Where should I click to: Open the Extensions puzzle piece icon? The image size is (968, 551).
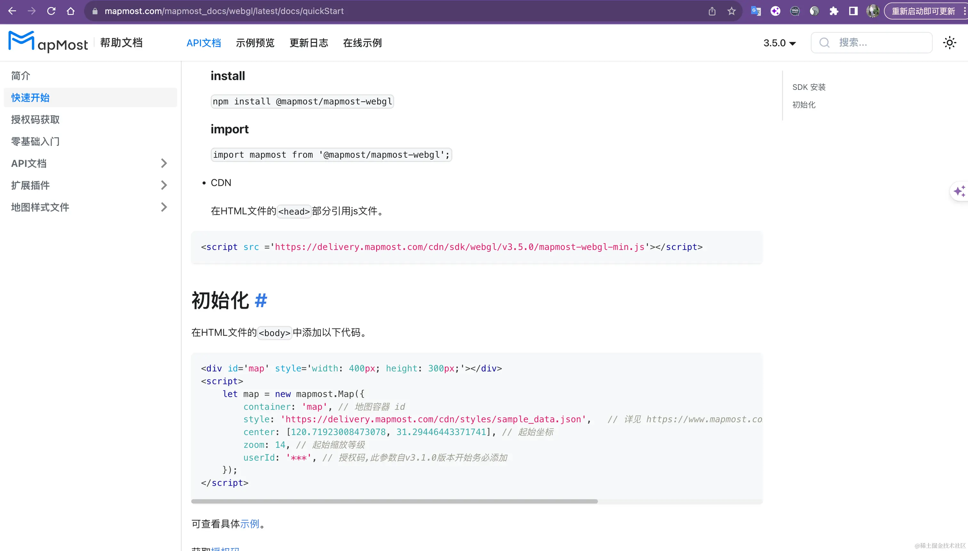(834, 11)
